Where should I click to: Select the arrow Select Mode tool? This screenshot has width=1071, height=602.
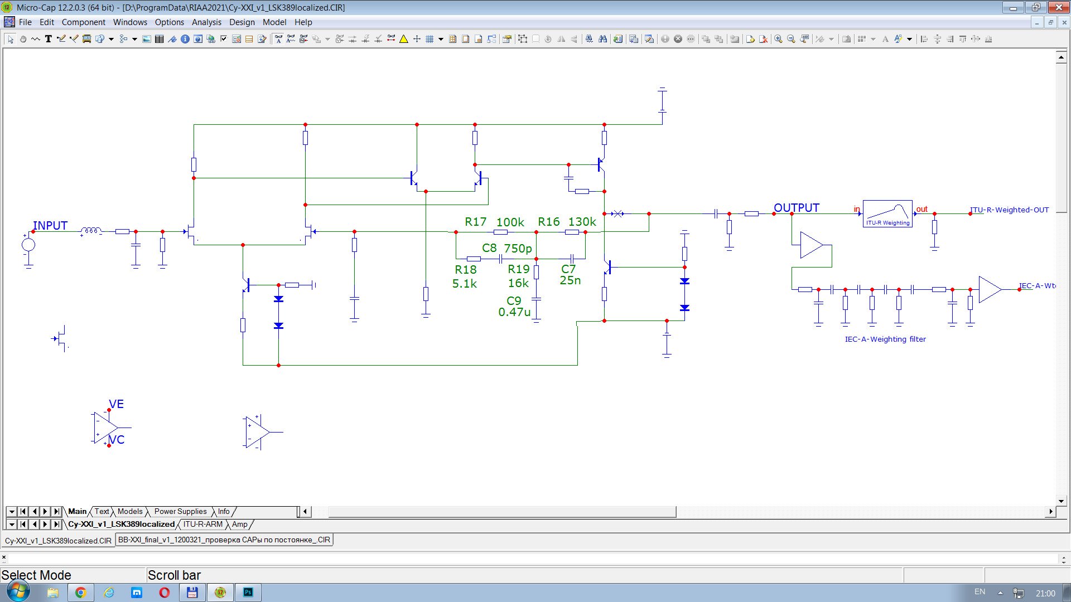(x=10, y=39)
